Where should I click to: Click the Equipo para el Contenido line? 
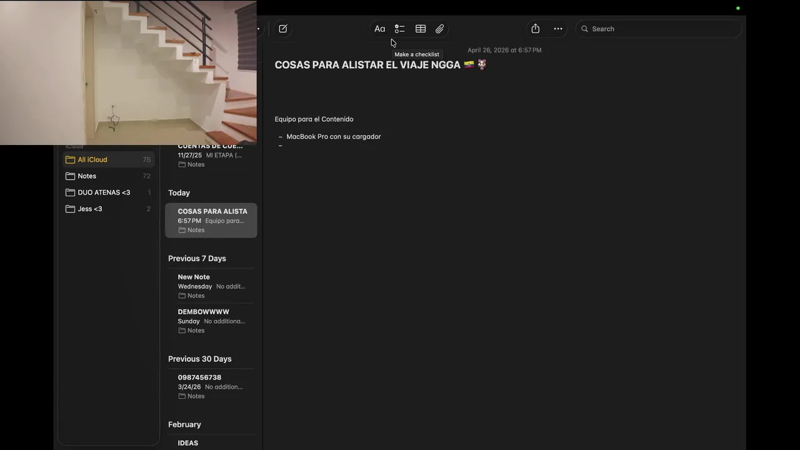tap(314, 119)
